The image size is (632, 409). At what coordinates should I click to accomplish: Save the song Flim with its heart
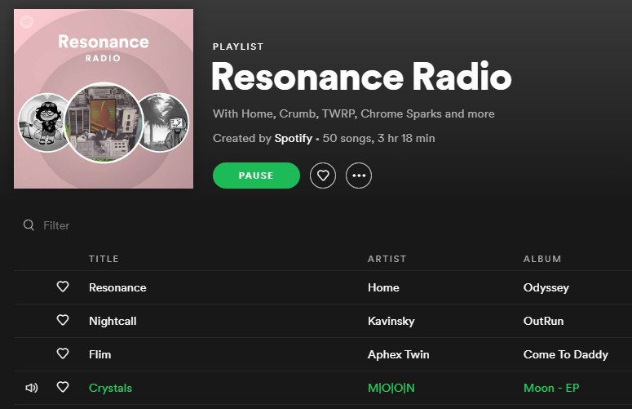(x=63, y=353)
